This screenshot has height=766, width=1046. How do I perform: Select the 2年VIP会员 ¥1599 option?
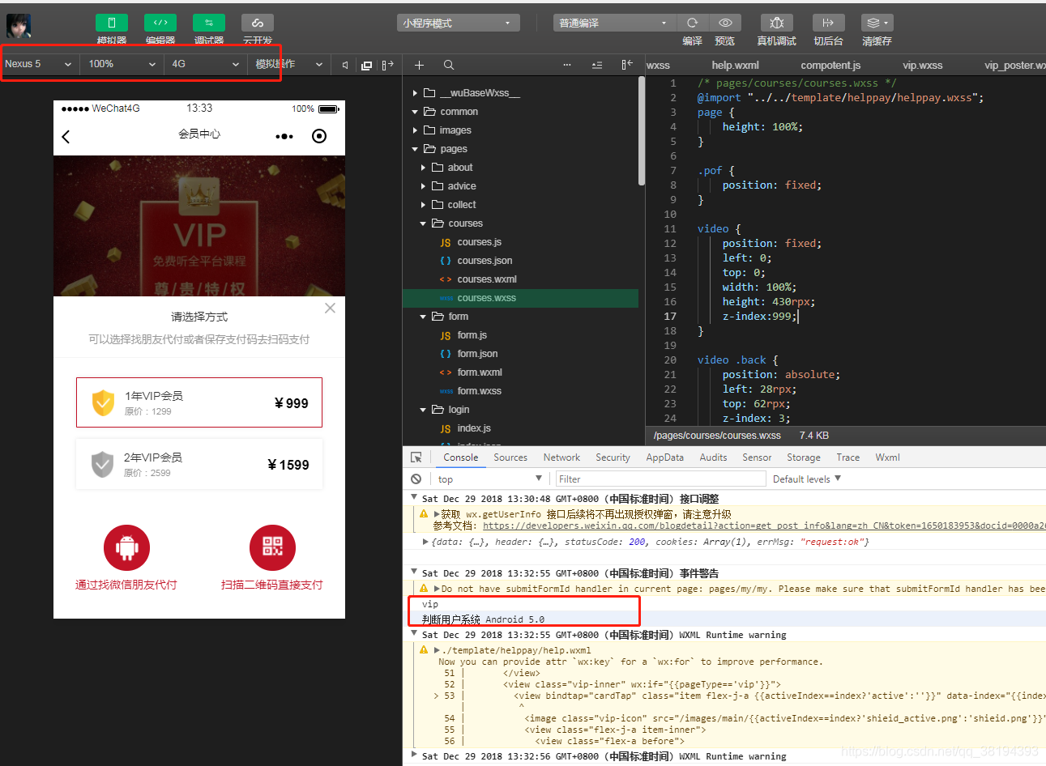pos(199,464)
